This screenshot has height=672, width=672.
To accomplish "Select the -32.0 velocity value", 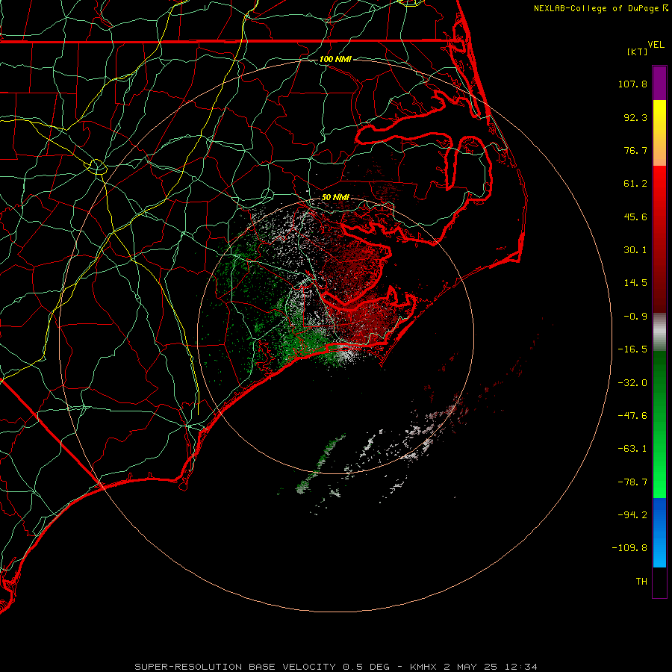I will [x=632, y=383].
